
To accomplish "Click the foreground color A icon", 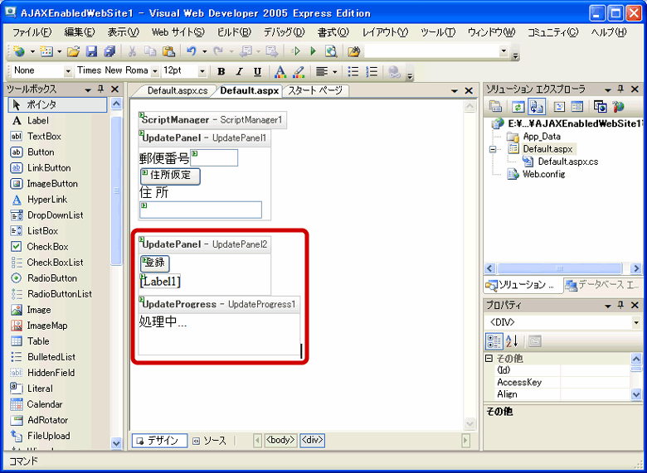I will 280,72.
